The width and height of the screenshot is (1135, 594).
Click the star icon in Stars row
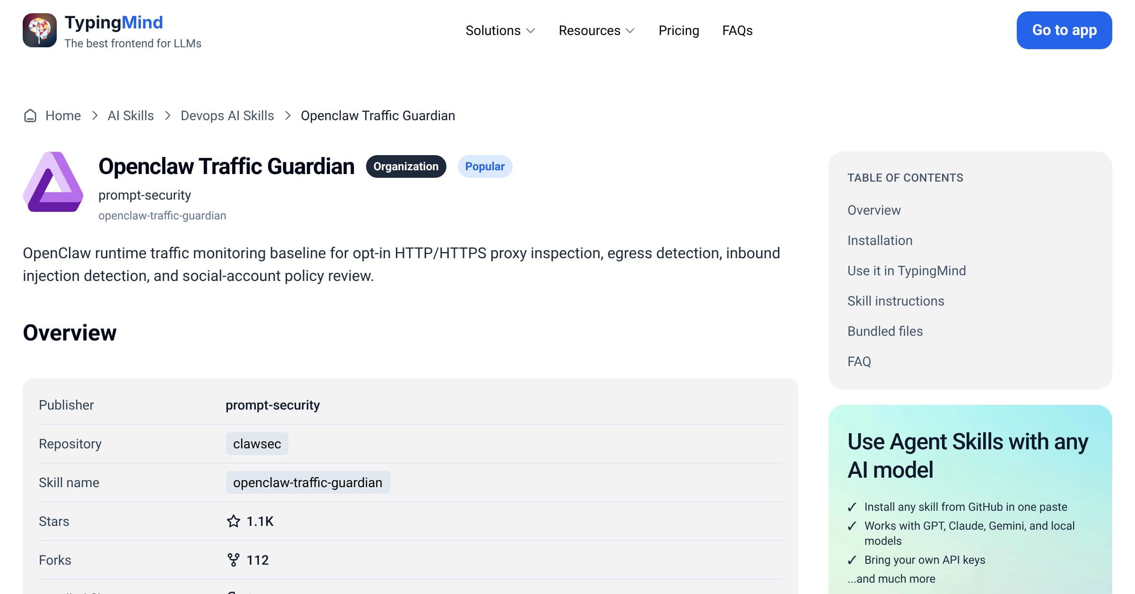pos(234,521)
